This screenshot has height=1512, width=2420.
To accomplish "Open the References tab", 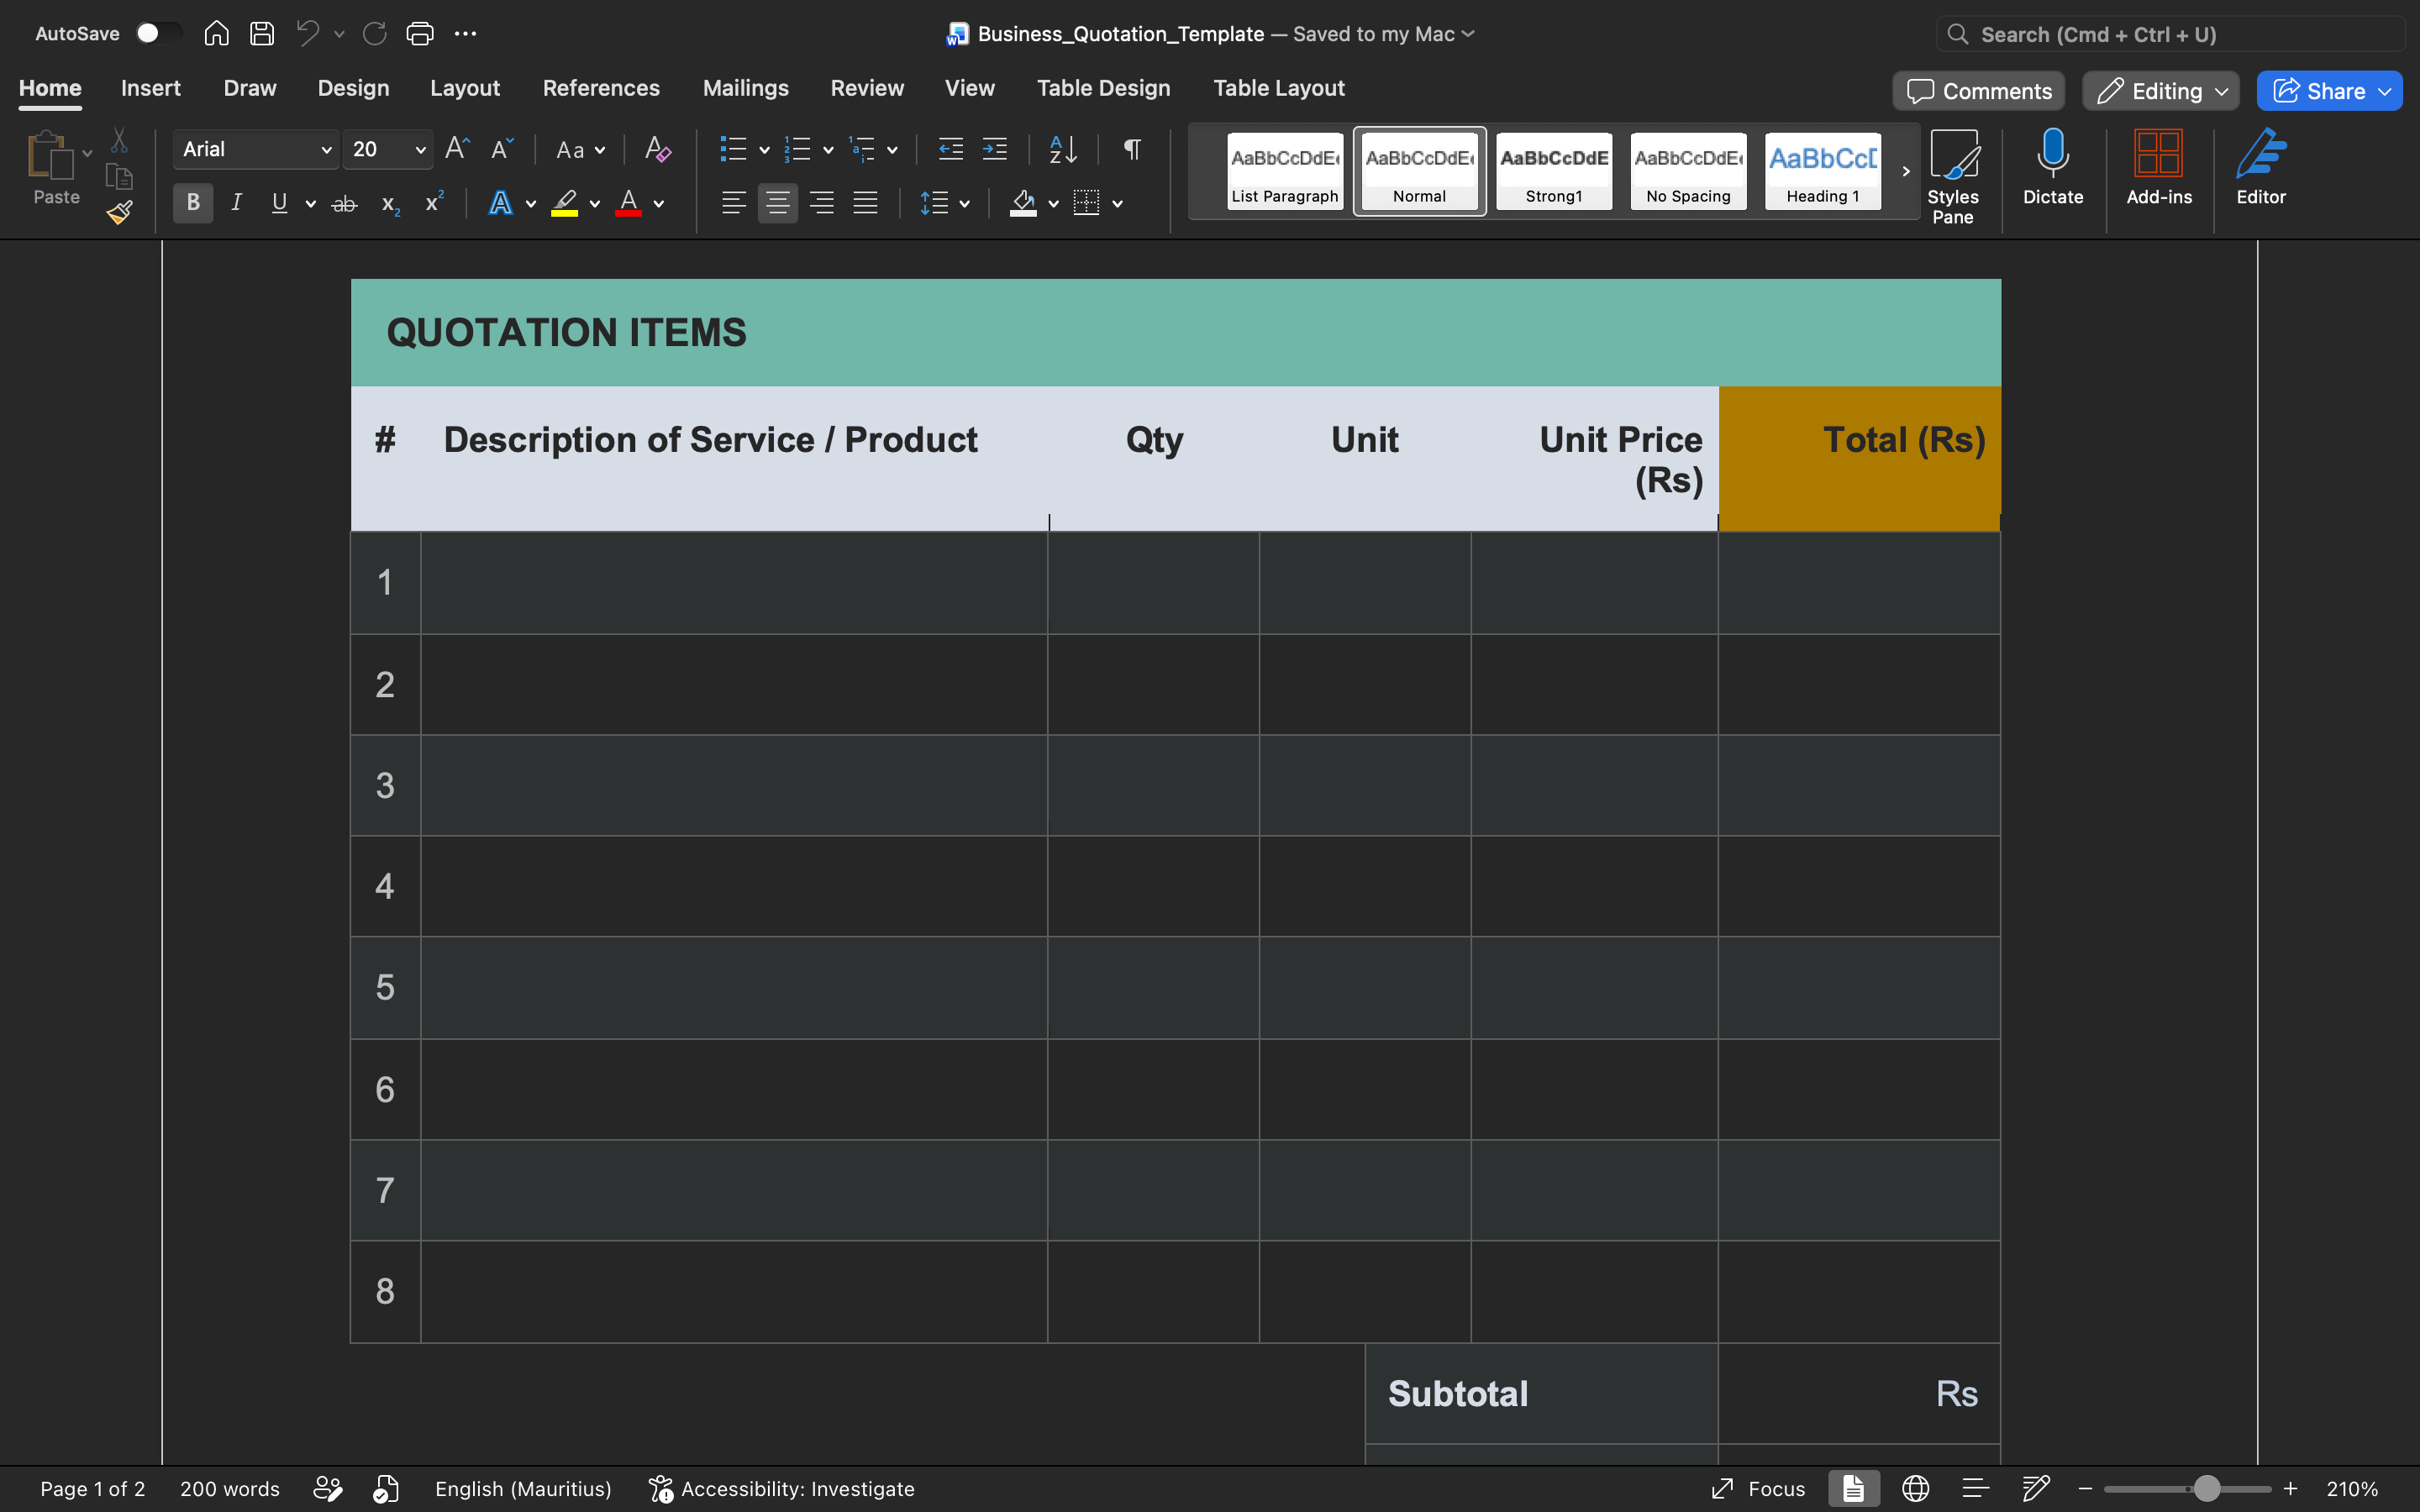I will coord(601,88).
